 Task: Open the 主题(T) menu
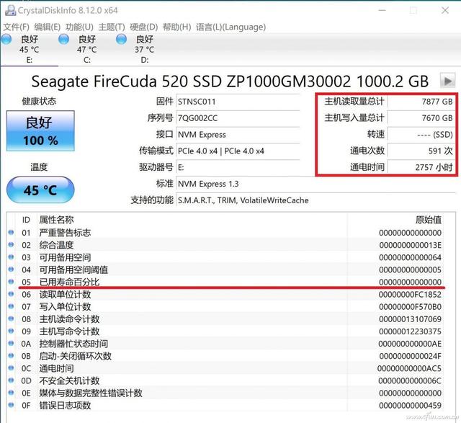pos(112,27)
